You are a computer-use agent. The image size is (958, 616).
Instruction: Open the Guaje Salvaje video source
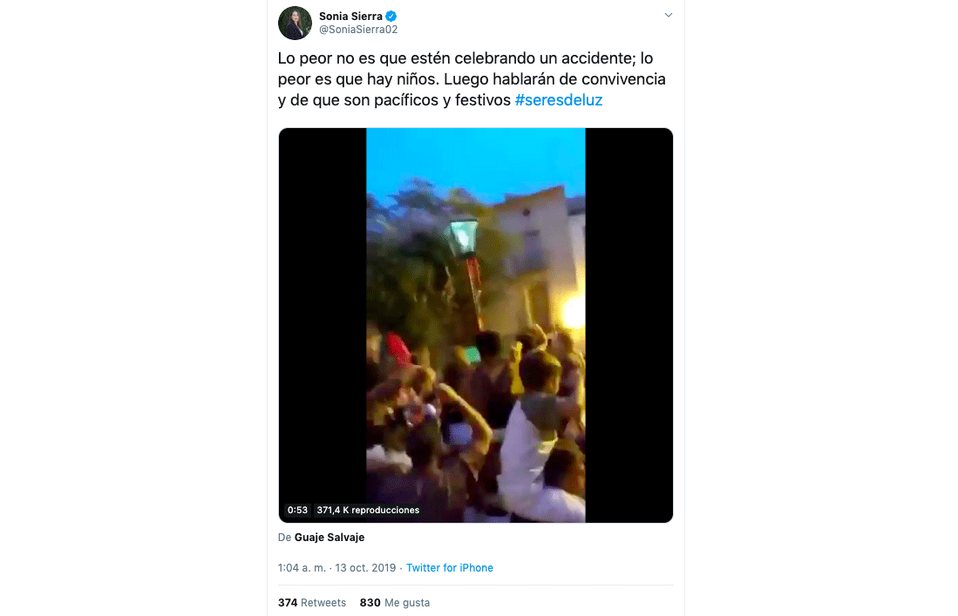[x=330, y=538]
